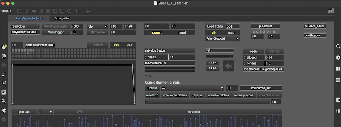Viewport: 341px width, 127px height.
Task: Open the gen pan '1' dropdown
Action: [x=45, y=112]
